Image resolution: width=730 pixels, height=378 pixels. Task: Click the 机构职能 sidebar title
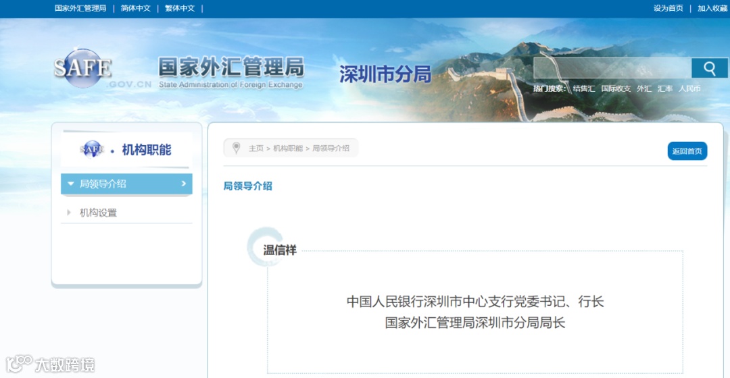coord(146,150)
